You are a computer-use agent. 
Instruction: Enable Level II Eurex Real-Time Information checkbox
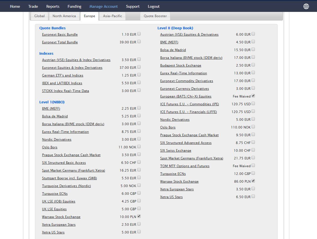pyautogui.click(x=253, y=73)
